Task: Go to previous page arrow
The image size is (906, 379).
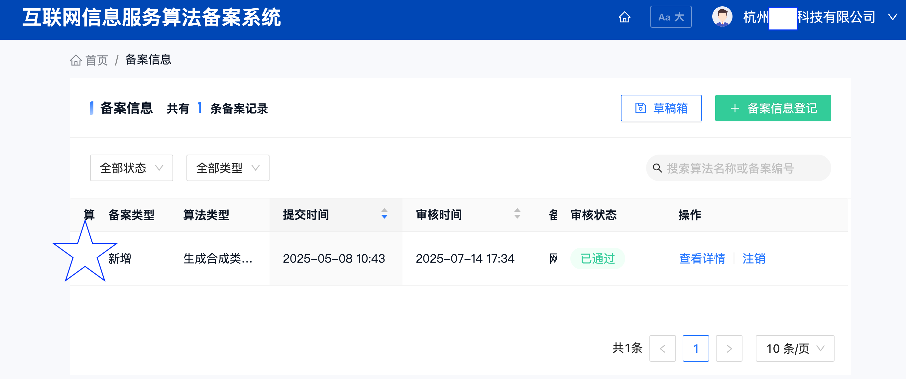Action: [662, 348]
